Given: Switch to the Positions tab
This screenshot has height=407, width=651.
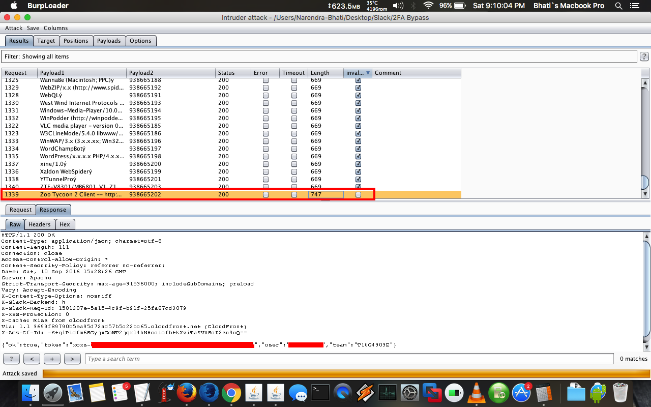Looking at the screenshot, I should click(76, 41).
